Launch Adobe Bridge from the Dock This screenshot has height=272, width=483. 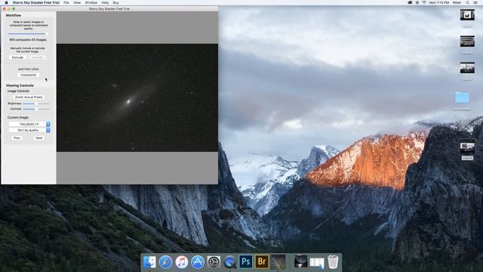click(262, 262)
